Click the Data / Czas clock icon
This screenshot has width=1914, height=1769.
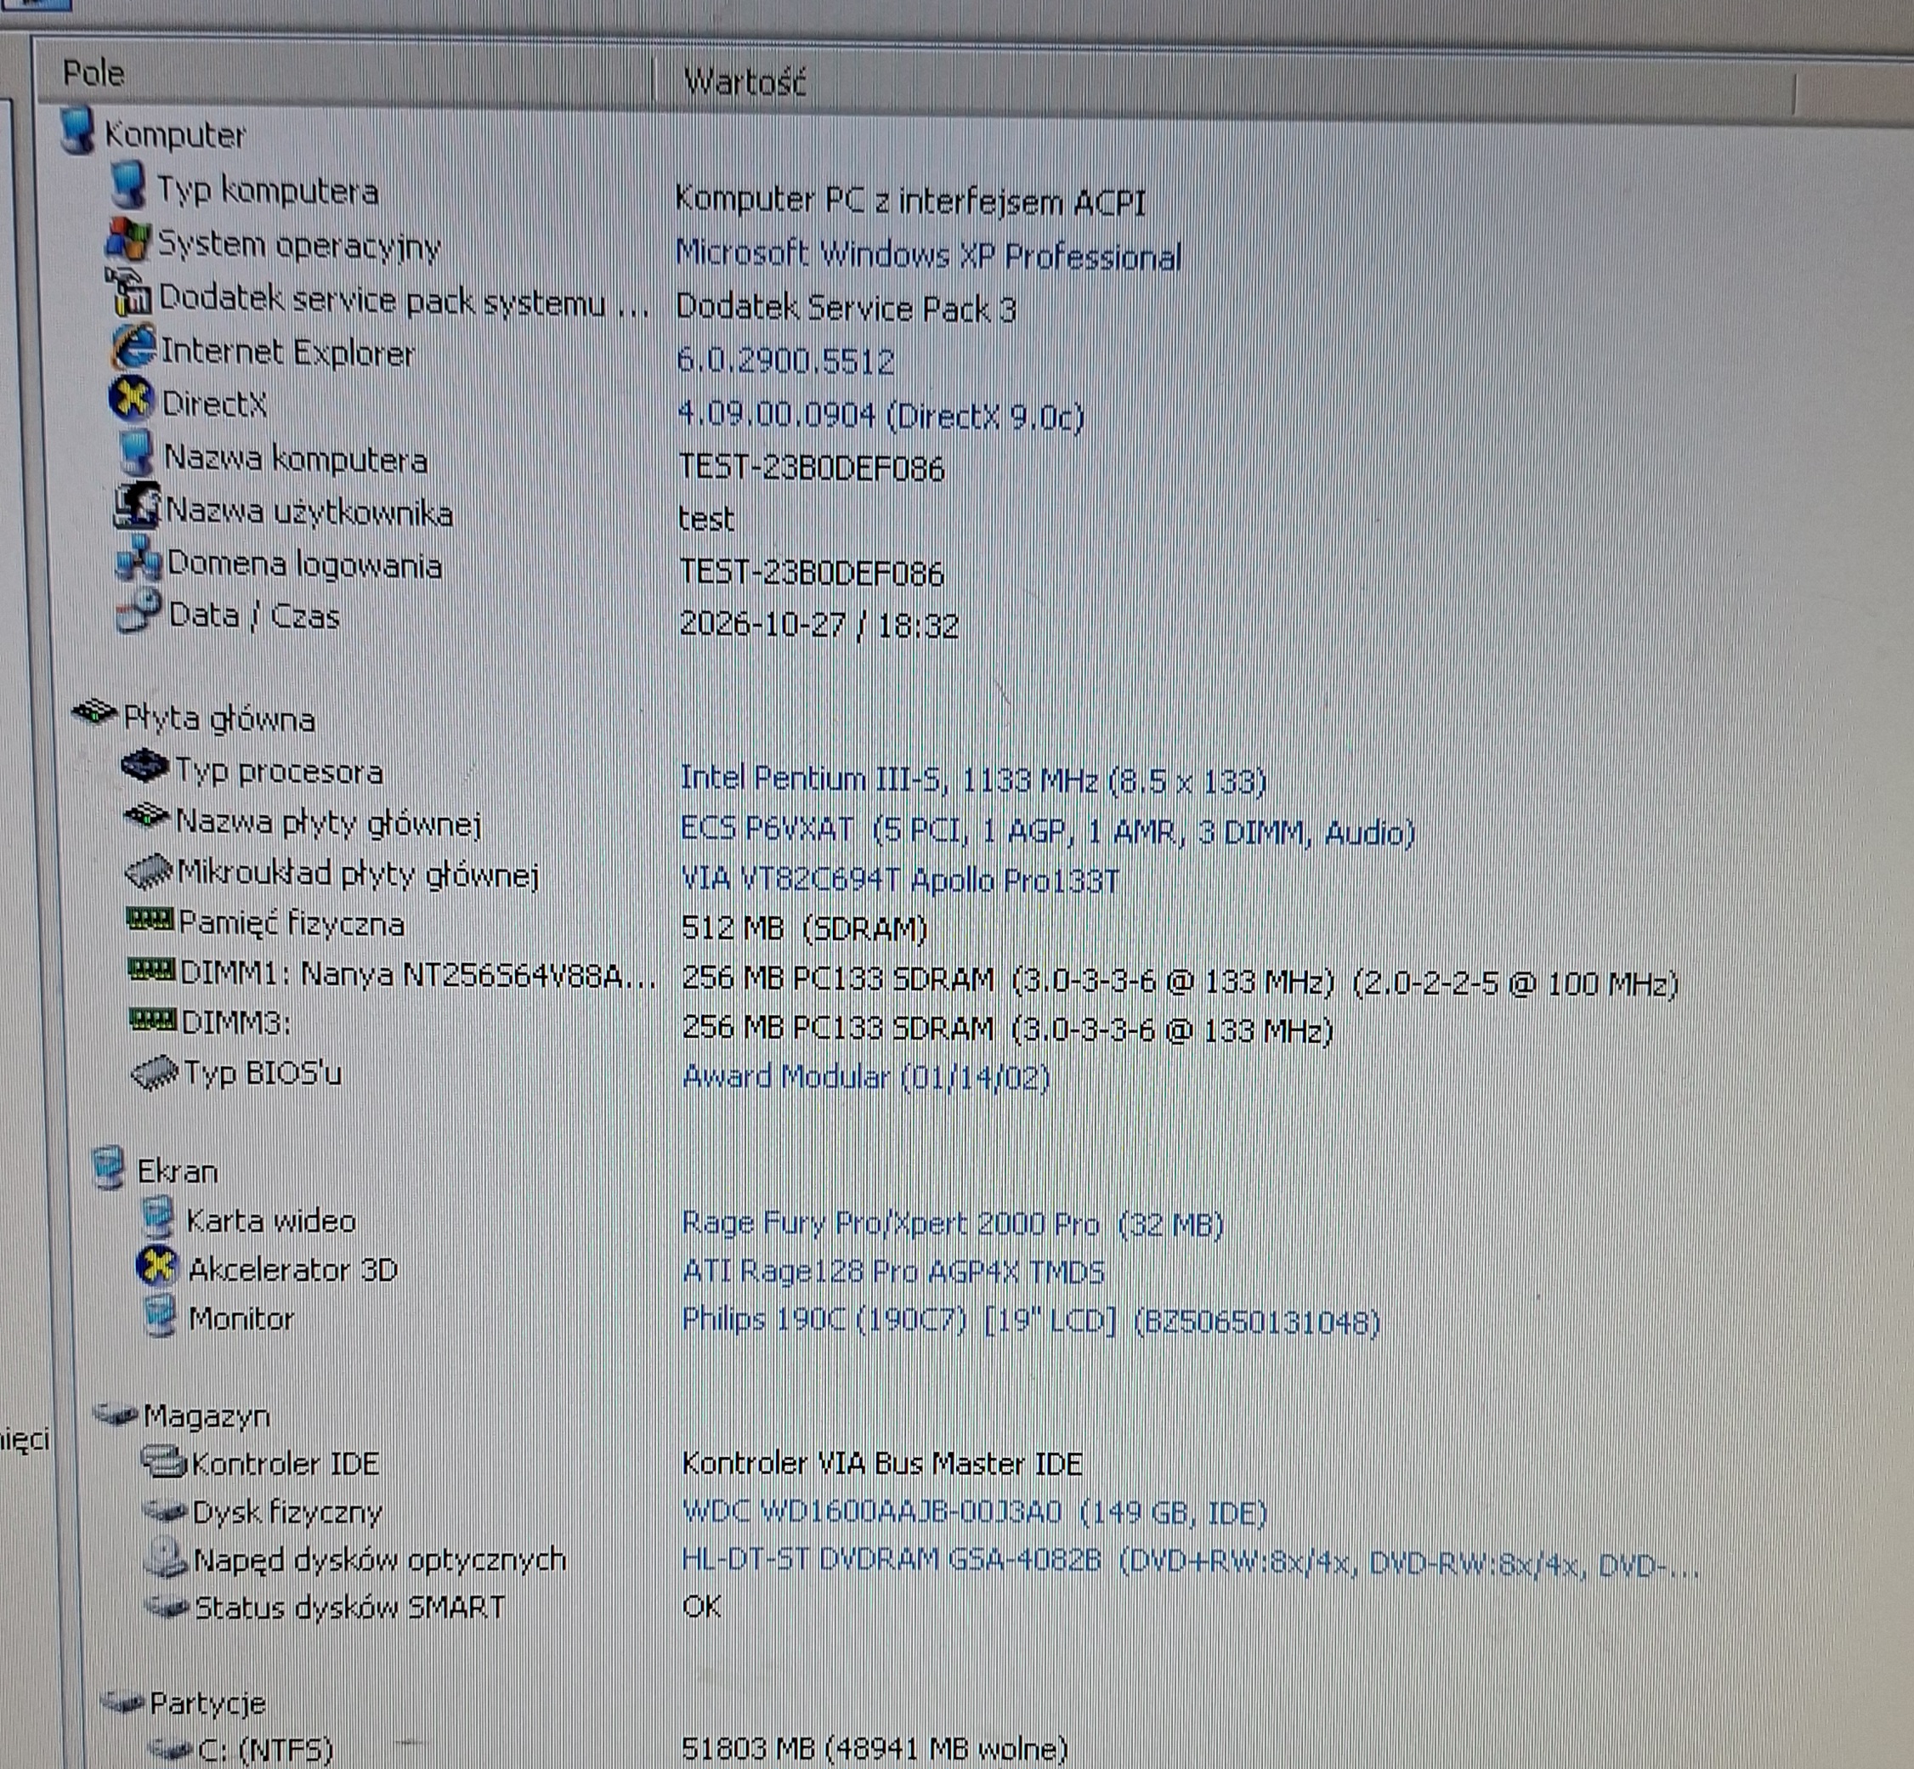pos(139,610)
